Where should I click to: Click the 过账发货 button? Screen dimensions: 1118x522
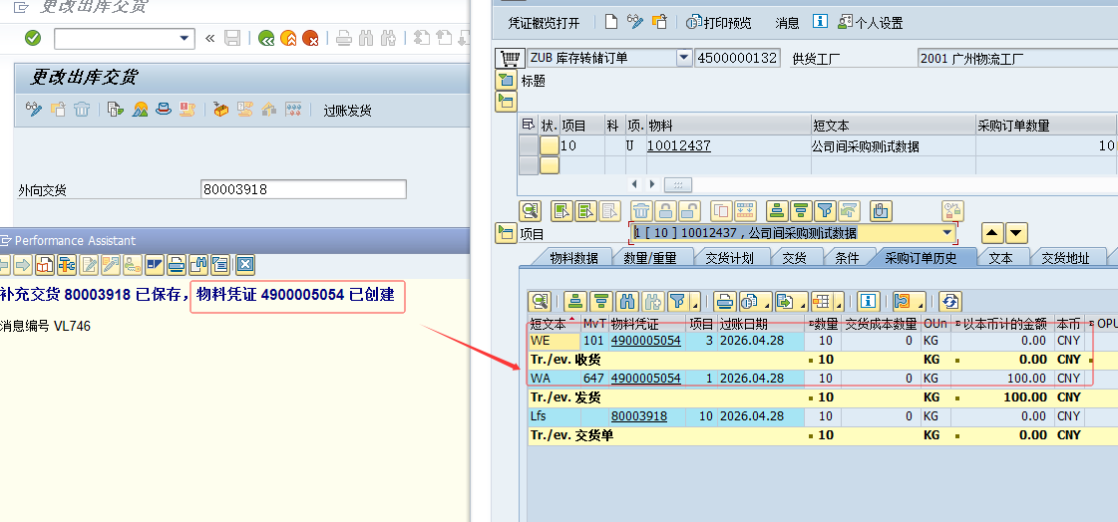click(347, 111)
